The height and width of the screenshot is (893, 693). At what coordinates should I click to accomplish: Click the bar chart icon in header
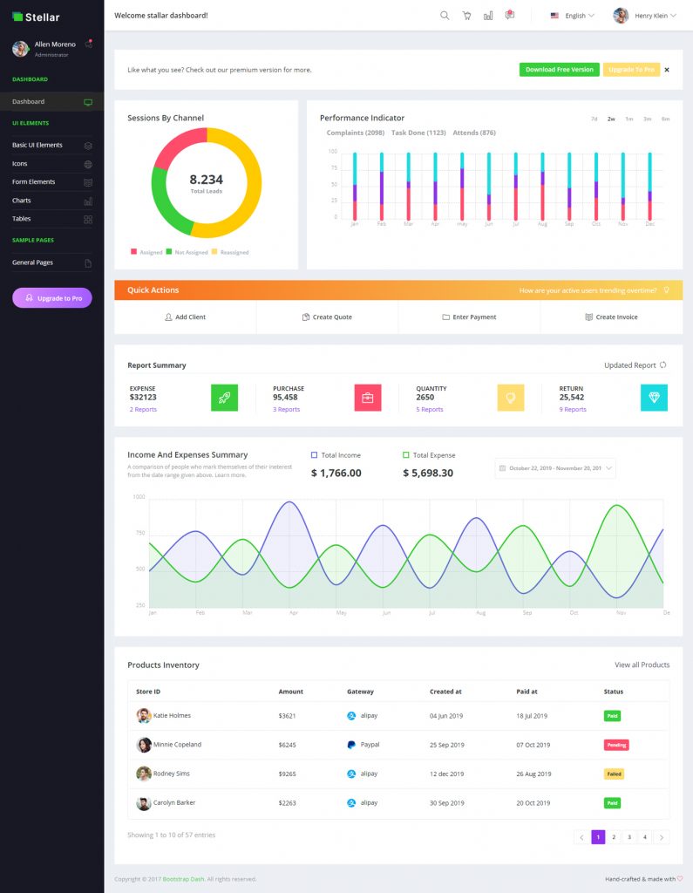click(488, 16)
